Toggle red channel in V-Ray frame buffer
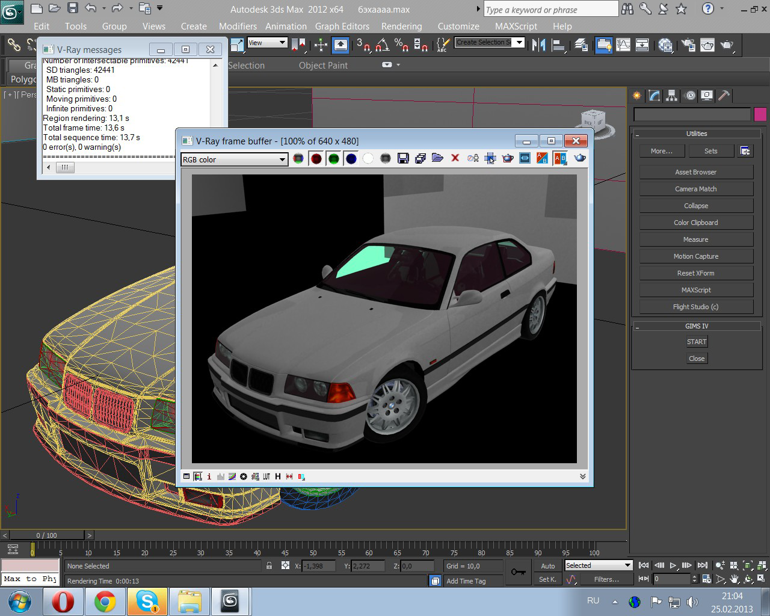 click(x=316, y=158)
